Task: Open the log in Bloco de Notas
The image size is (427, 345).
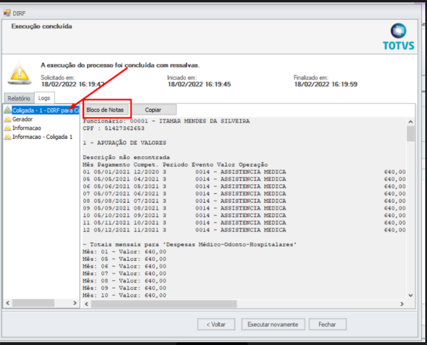Action: pos(105,109)
